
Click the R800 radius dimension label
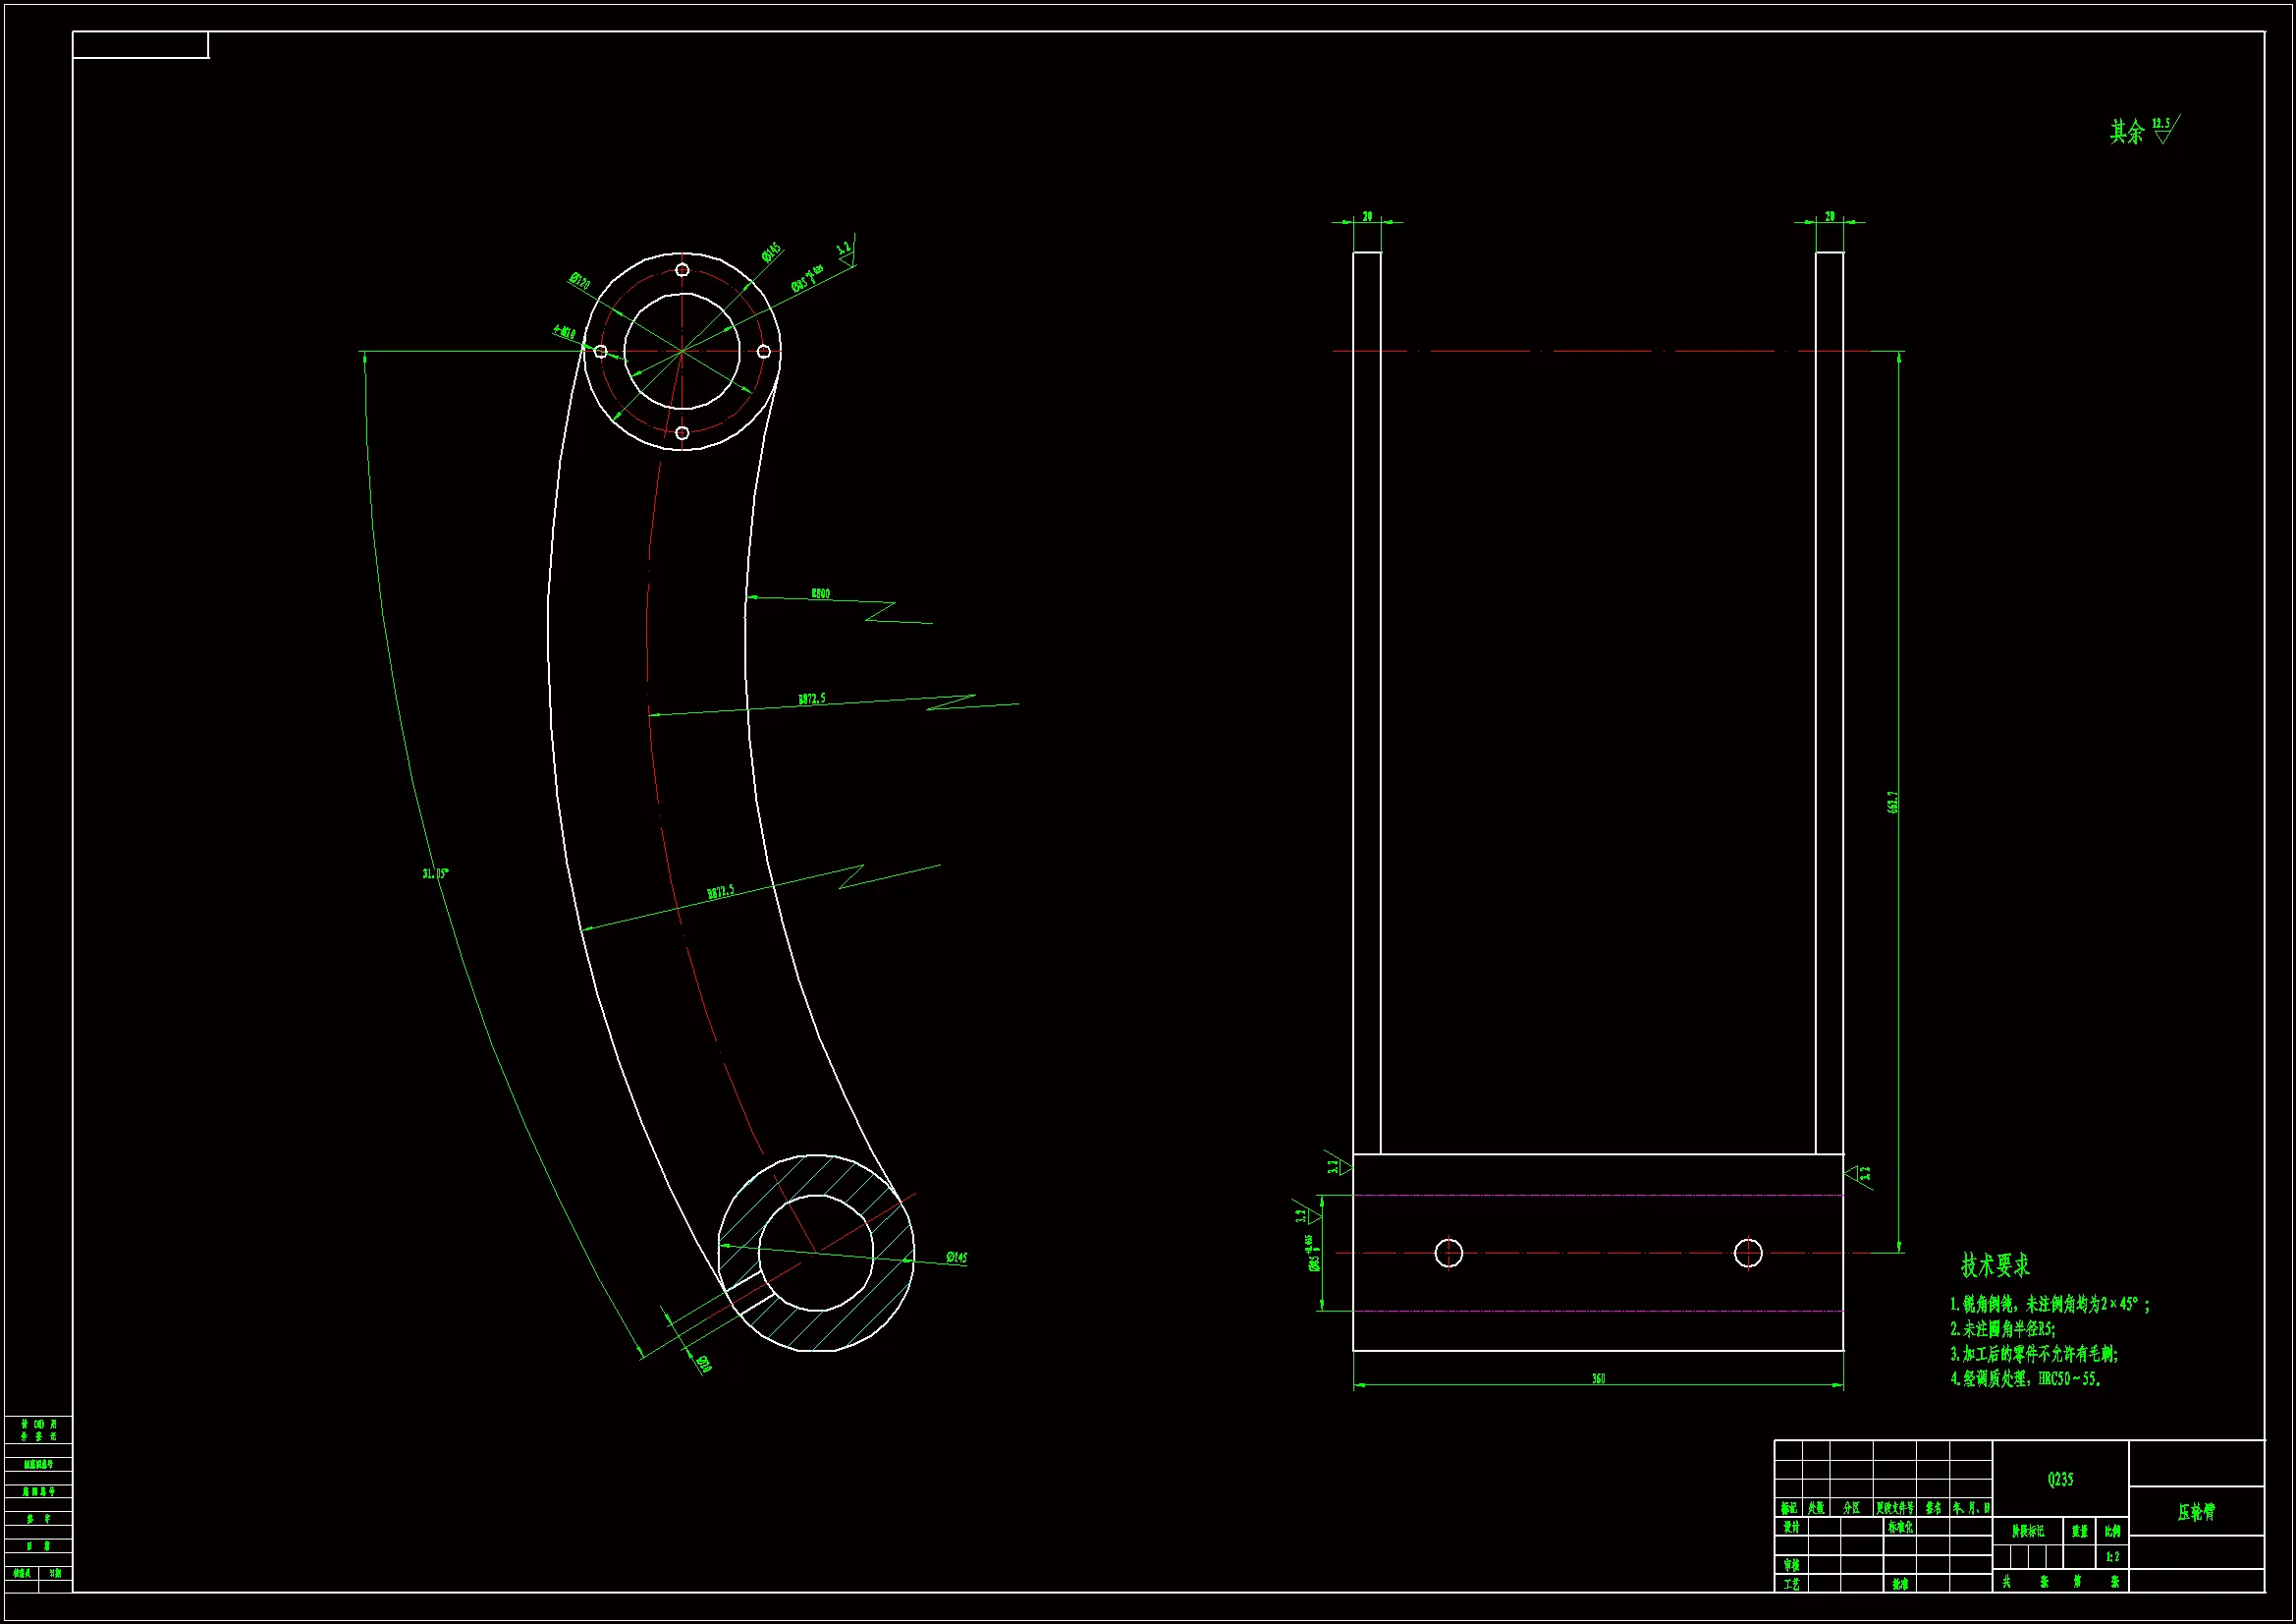click(820, 593)
